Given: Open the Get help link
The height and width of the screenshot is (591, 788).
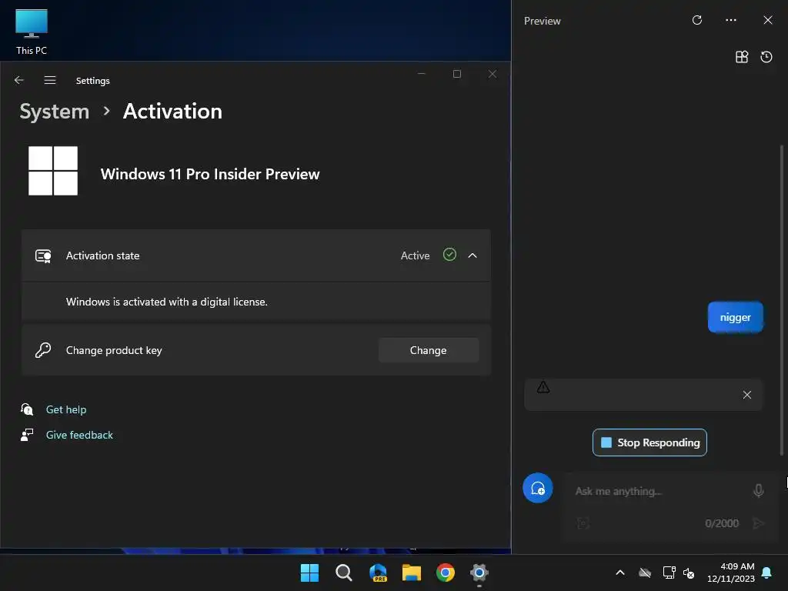Looking at the screenshot, I should tap(66, 409).
